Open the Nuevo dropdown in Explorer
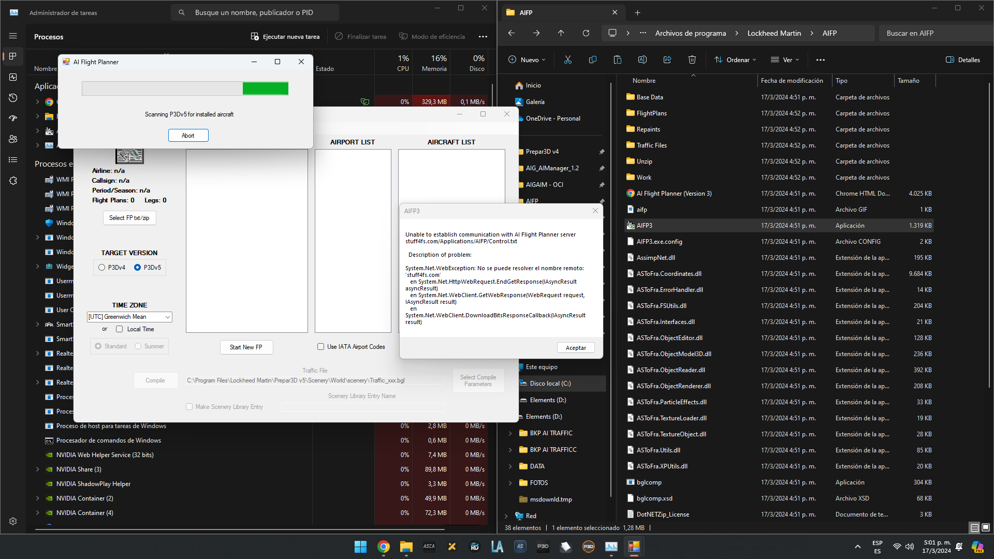994x559 pixels. tap(527, 60)
